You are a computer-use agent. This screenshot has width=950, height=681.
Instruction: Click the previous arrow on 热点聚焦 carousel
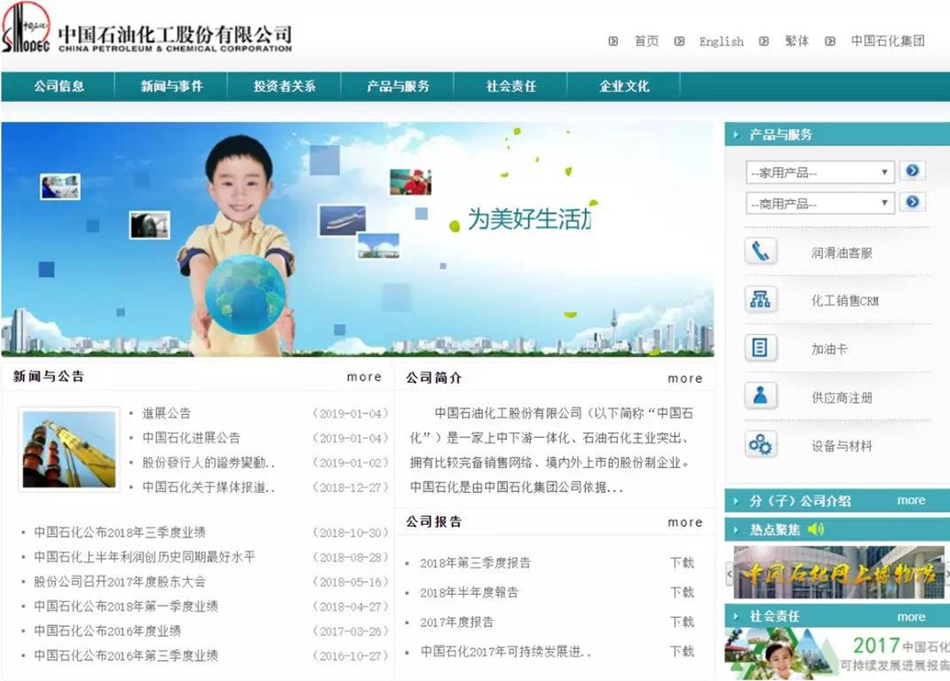(730, 573)
